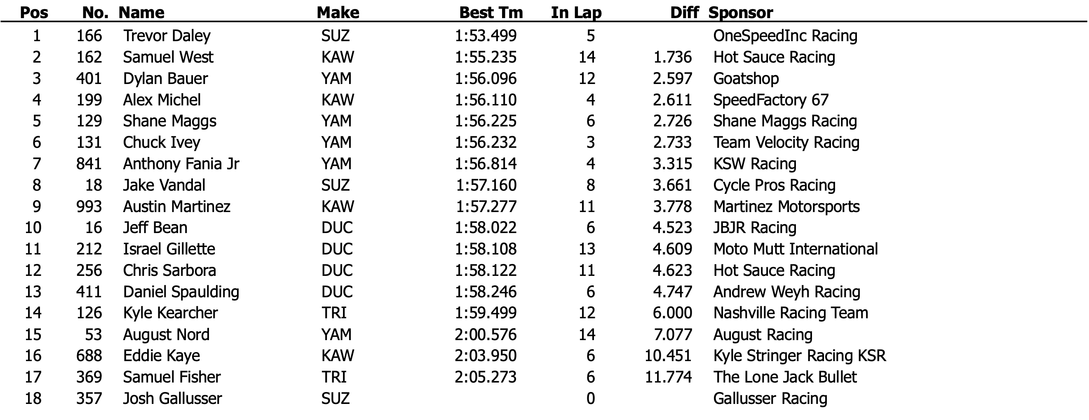Select sponsor OneSpeedInc Racing
1089x420 pixels.
pyautogui.click(x=785, y=36)
